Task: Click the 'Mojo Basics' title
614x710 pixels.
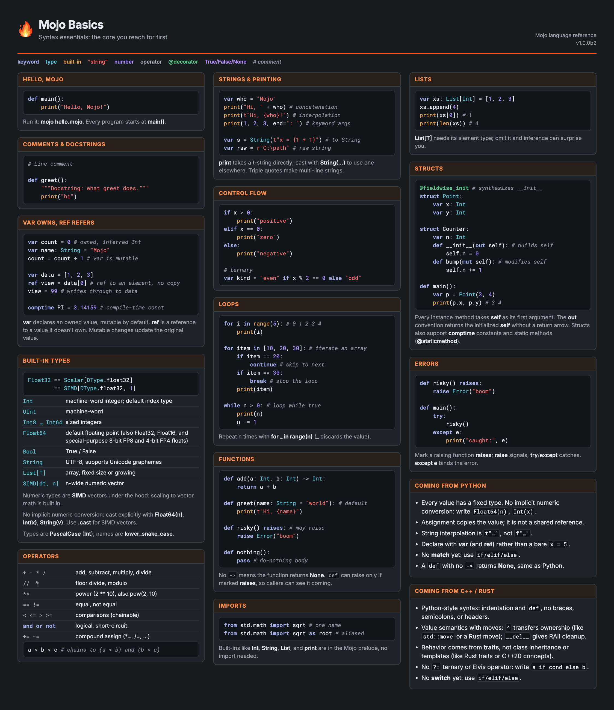Action: [71, 25]
